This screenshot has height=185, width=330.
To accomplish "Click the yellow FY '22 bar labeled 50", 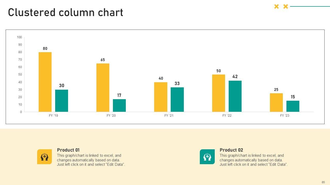I will click(219, 93).
